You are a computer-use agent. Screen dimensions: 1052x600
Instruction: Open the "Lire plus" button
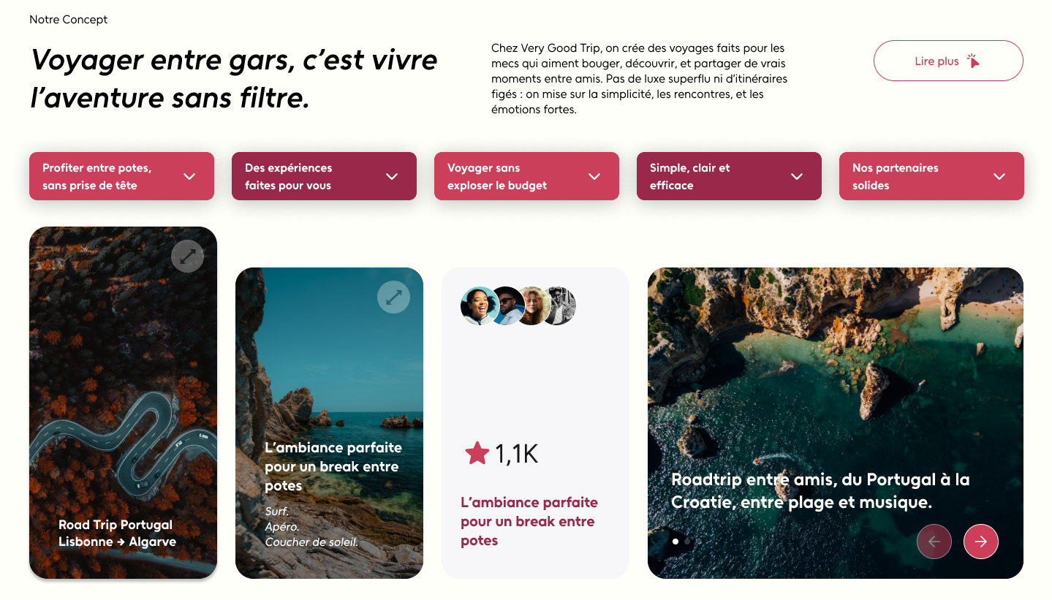[x=948, y=61]
